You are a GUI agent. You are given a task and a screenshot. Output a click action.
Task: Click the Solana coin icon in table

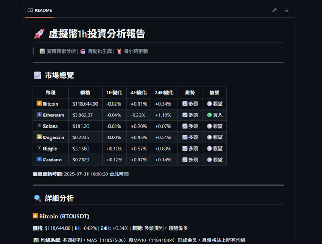click(39, 125)
